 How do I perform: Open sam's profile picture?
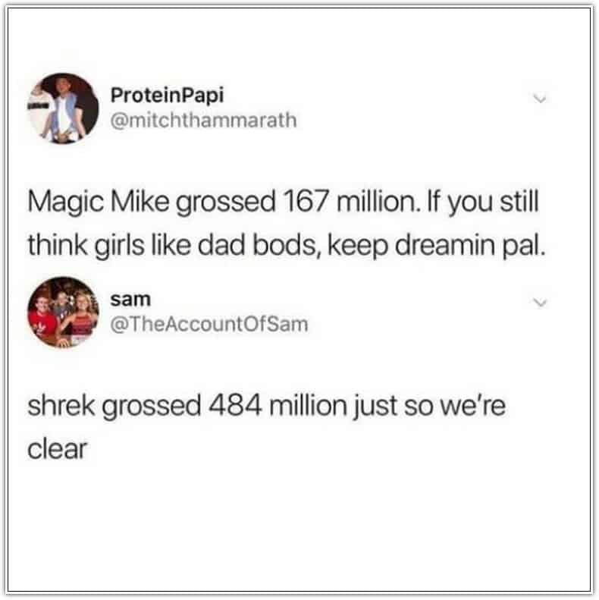click(x=63, y=313)
